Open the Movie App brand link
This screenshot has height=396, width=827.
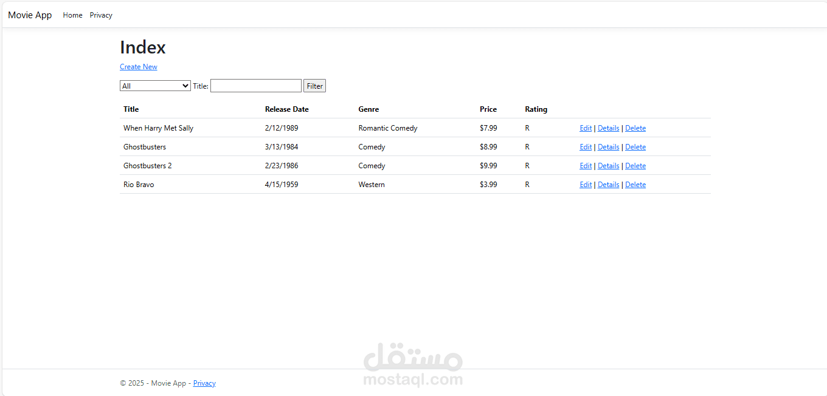[30, 15]
